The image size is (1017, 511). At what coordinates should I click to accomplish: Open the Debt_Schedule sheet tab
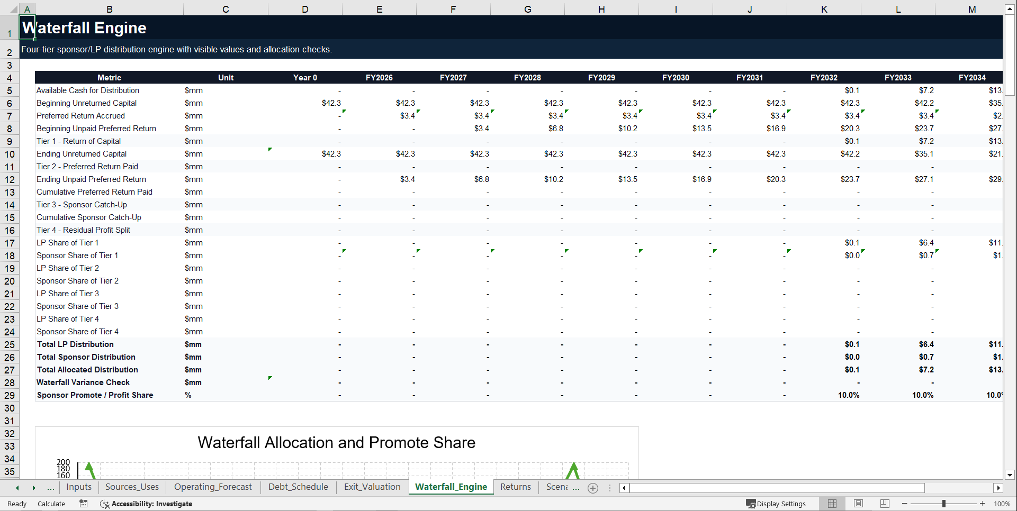(x=298, y=487)
